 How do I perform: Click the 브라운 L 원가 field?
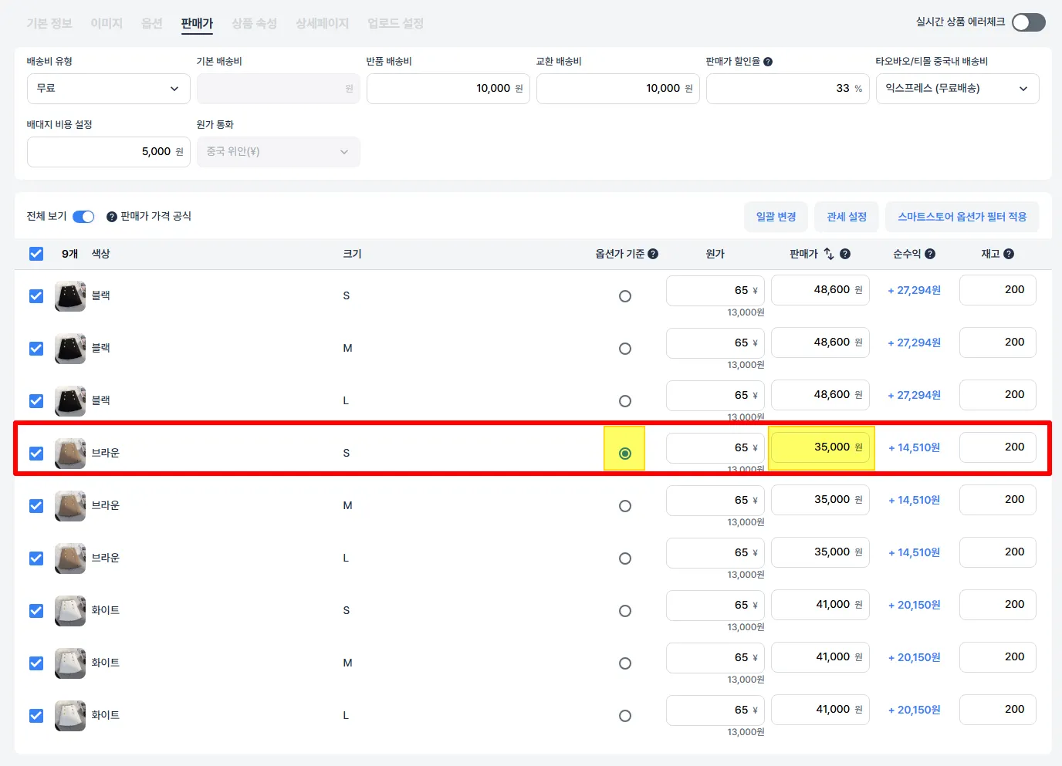point(715,552)
